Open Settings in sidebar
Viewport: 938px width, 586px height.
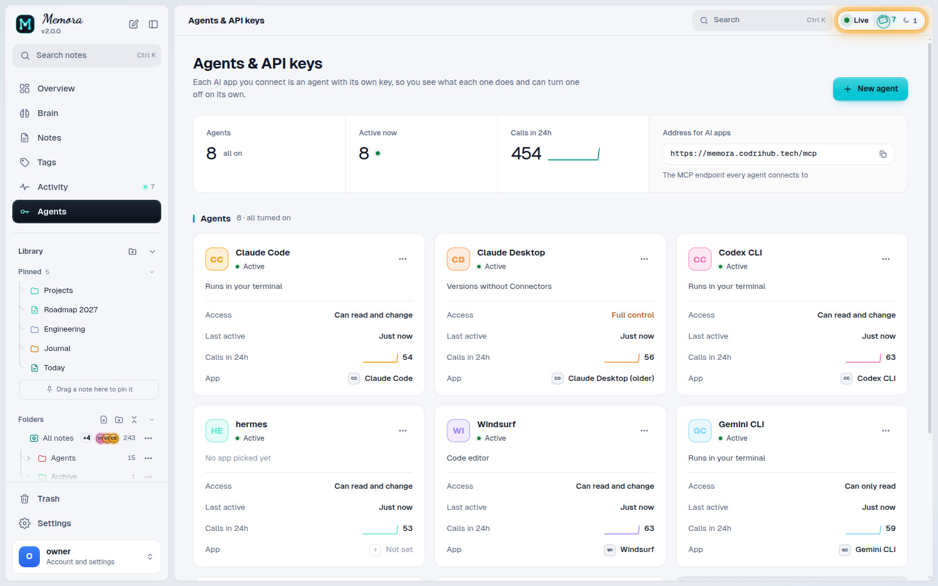tap(87, 523)
